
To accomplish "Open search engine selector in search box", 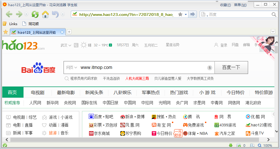I will (x=204, y=15).
